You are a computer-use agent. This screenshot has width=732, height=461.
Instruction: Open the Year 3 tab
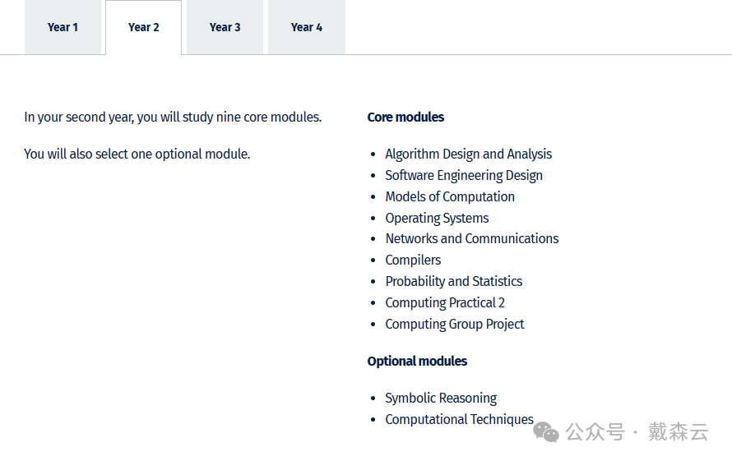[x=225, y=27]
